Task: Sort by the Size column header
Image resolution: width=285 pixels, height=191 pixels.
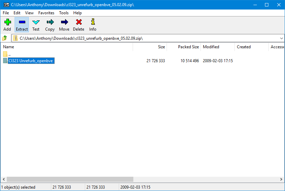Action: [150, 47]
